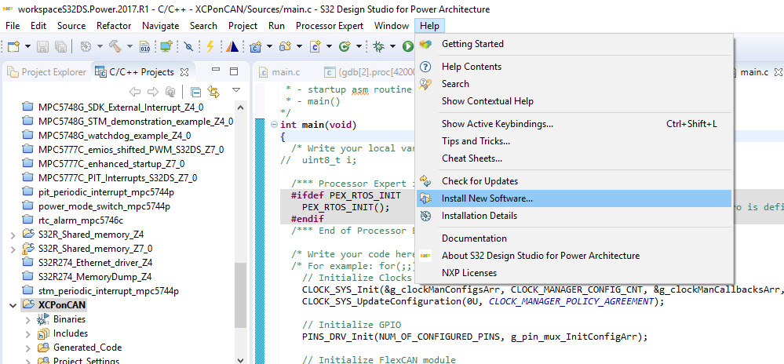Switch to the first main.c editor tab
This screenshot has height=364, width=784.
[x=279, y=72]
